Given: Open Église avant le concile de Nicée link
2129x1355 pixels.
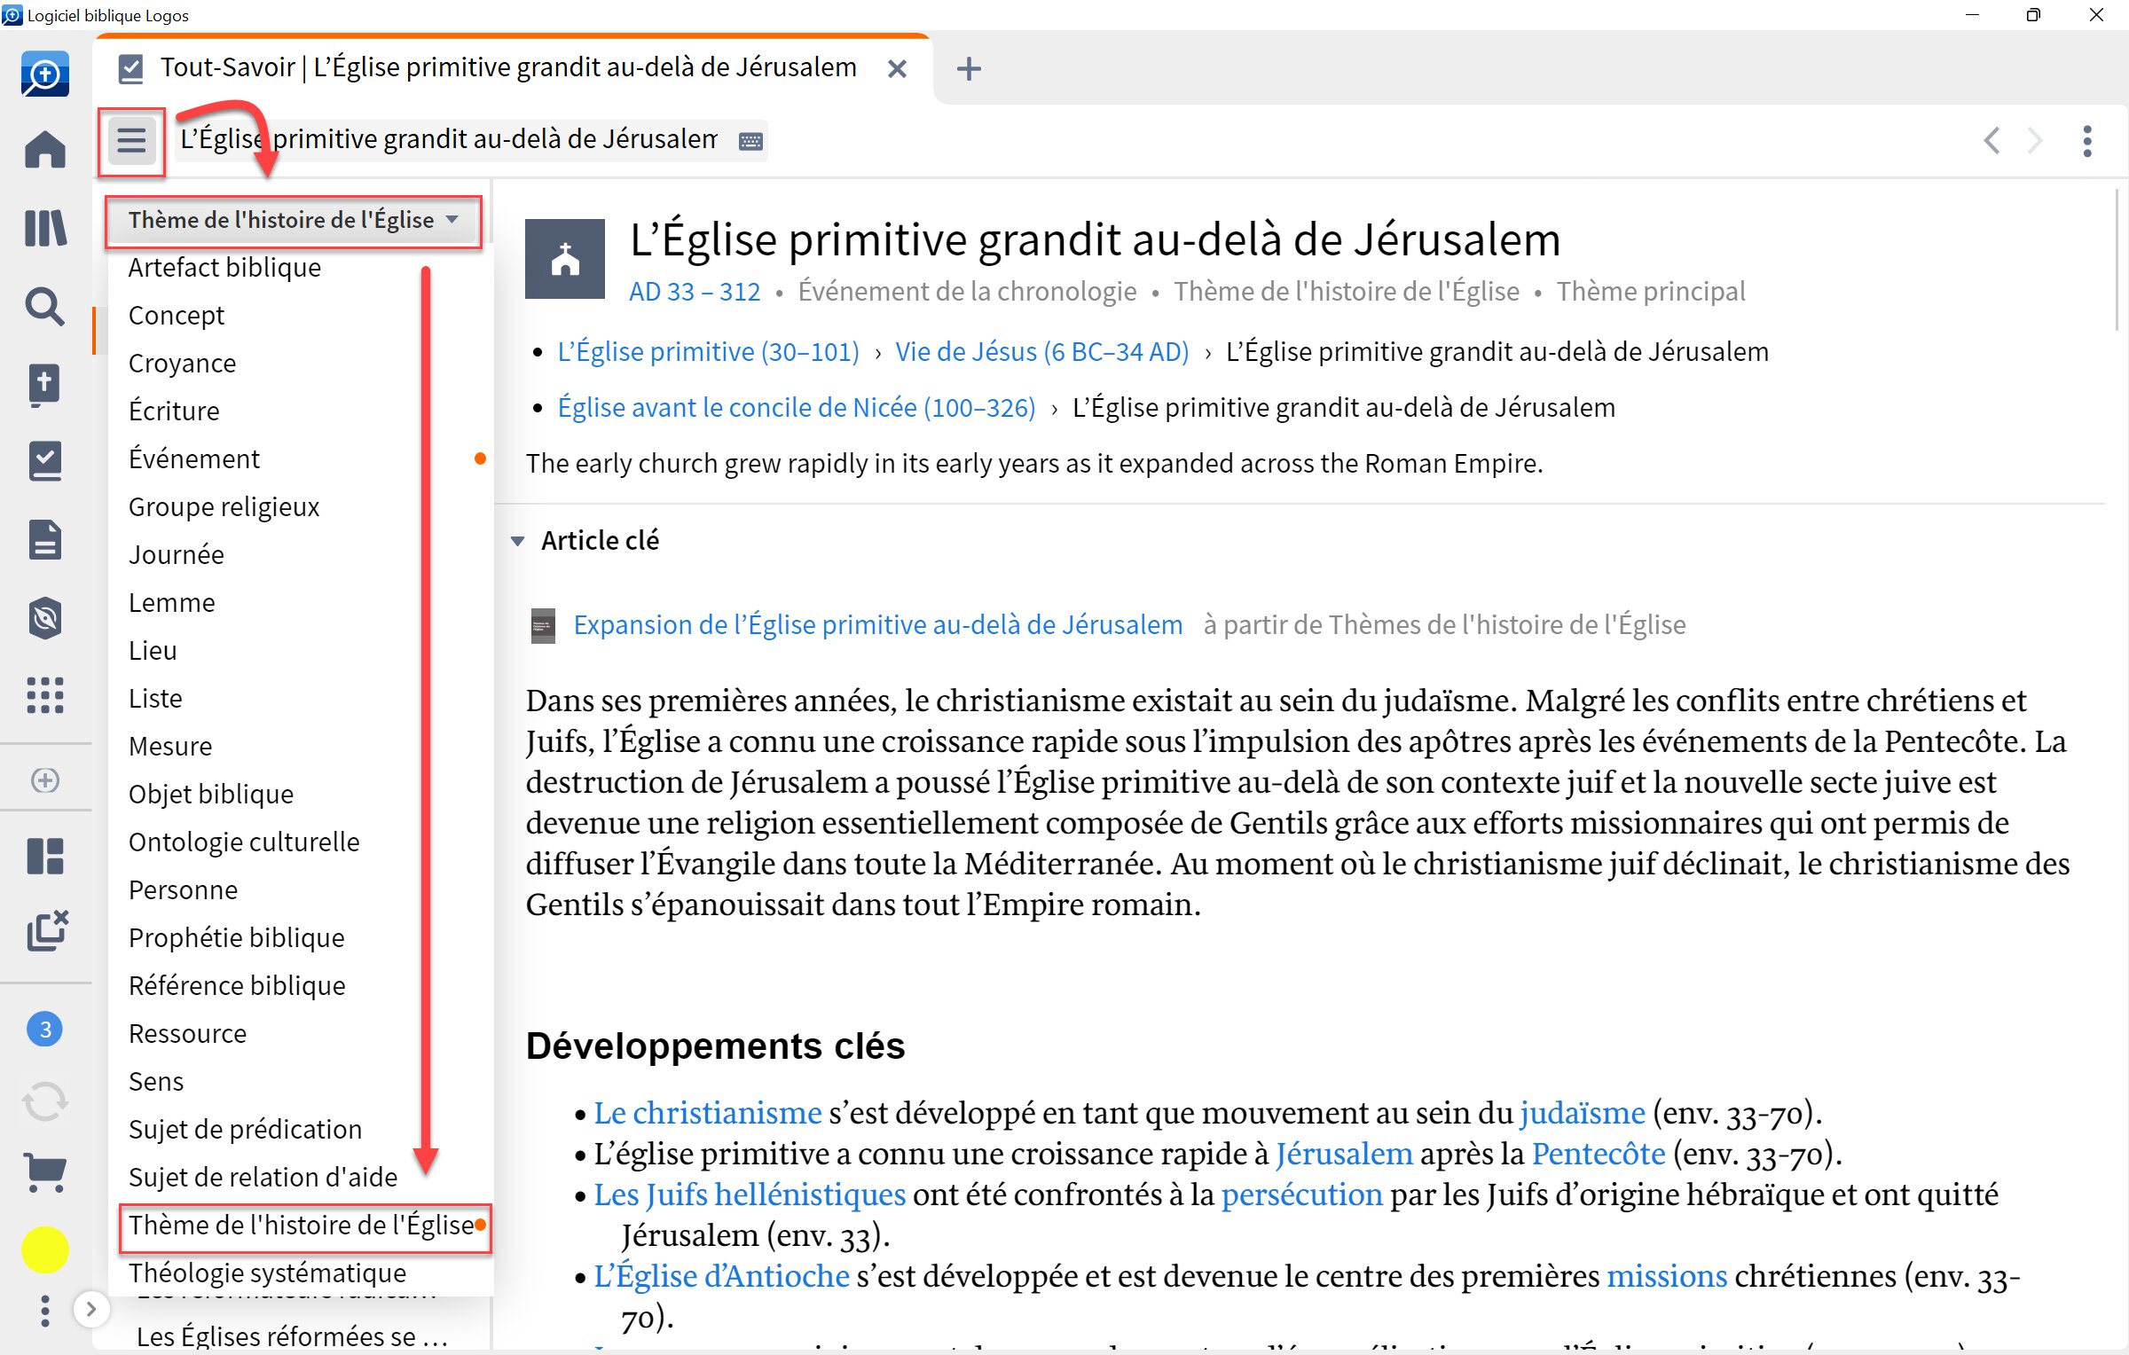Looking at the screenshot, I should coord(797,408).
